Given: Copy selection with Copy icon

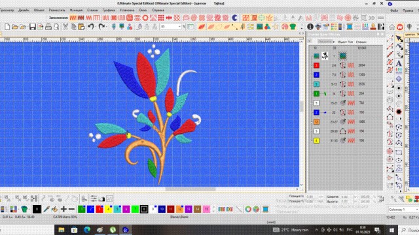Looking at the screenshot, I should click(x=73, y=27).
